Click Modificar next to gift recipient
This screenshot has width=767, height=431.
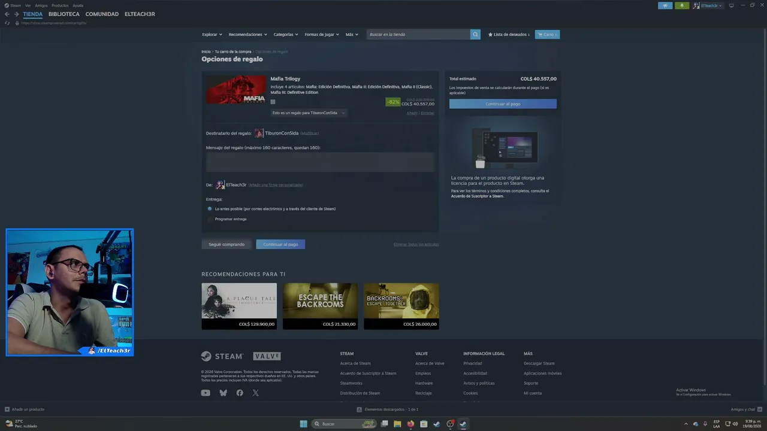pos(310,133)
